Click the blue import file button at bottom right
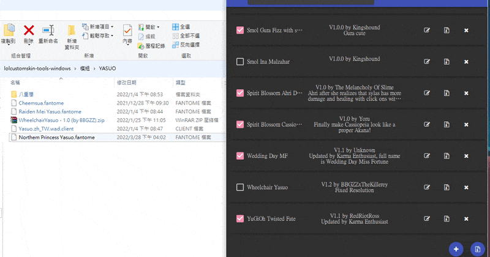The width and height of the screenshot is (490, 257). 478,249
